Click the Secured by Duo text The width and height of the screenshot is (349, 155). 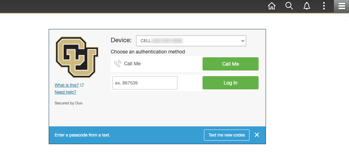[x=69, y=103]
